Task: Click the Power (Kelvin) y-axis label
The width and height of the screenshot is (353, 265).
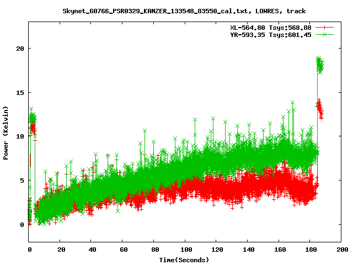Action: click(6, 133)
